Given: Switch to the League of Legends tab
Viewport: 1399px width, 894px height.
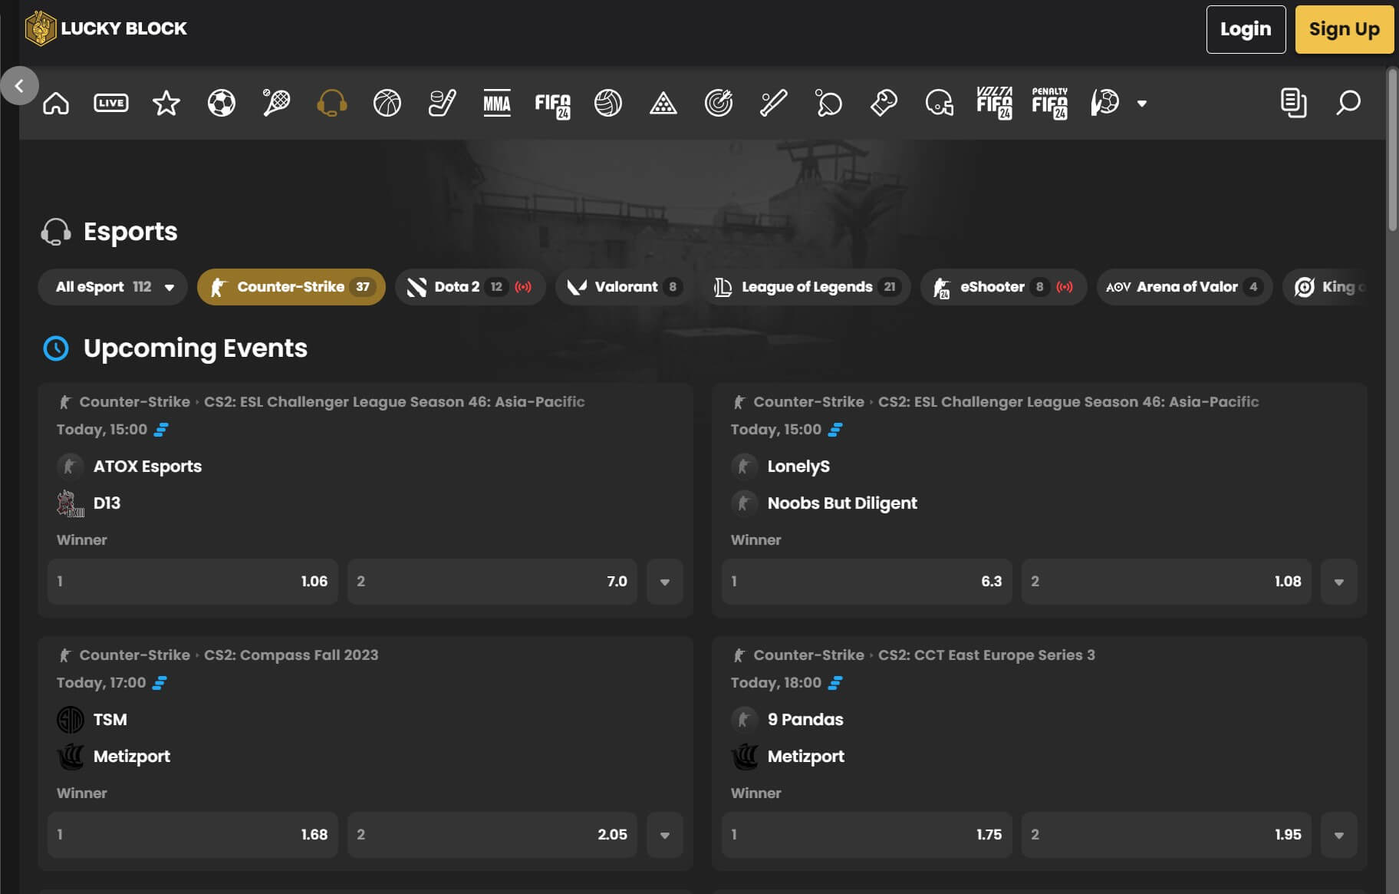Looking at the screenshot, I should pos(805,287).
